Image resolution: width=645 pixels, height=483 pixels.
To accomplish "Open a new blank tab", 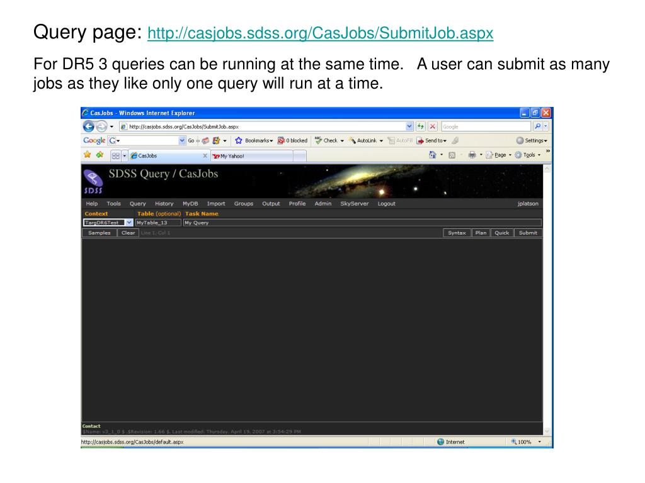I will pyautogui.click(x=300, y=156).
